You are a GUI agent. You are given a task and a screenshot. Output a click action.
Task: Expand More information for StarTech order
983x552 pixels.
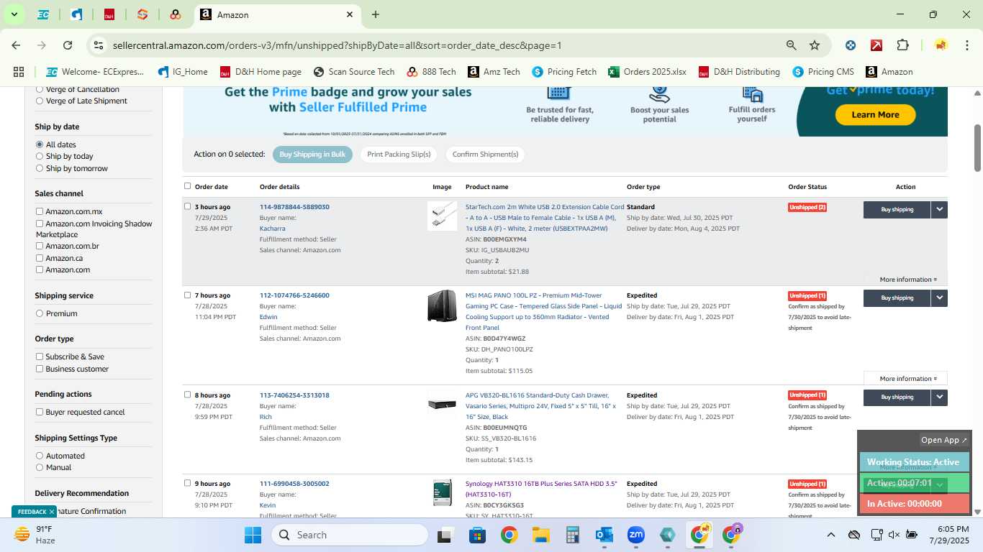pos(908,280)
